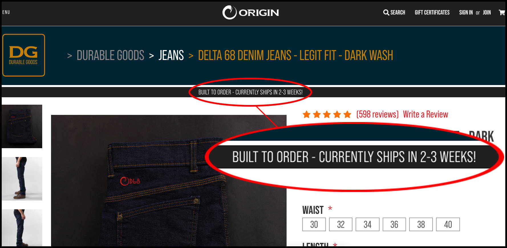
Task: Choose waist size 38 option
Action: click(x=421, y=224)
